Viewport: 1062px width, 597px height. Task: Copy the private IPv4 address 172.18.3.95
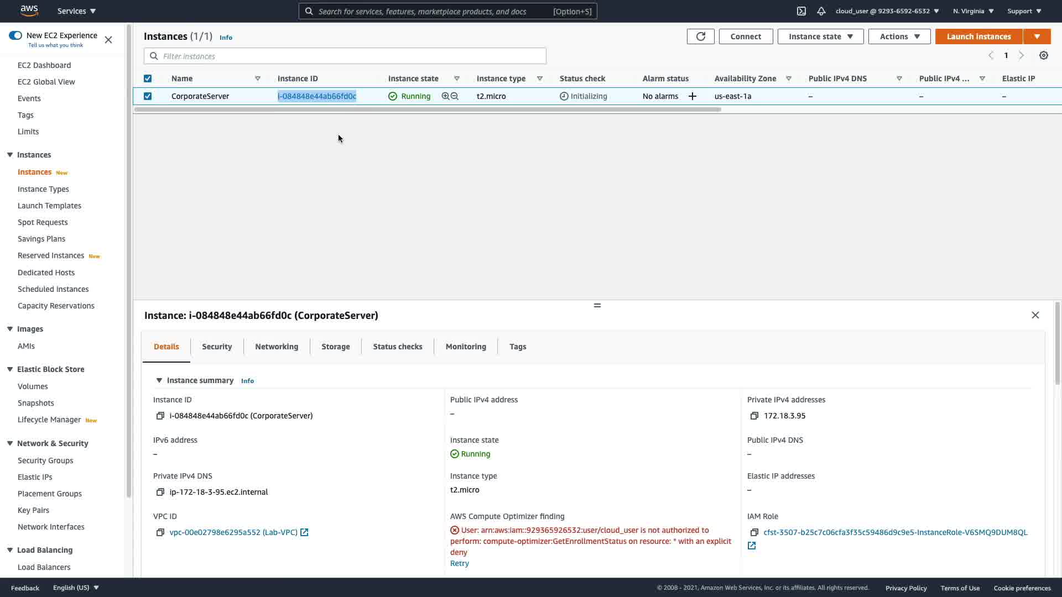[x=754, y=416]
